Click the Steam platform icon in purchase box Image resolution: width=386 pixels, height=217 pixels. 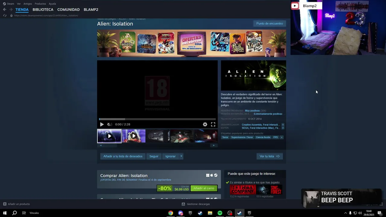click(x=216, y=175)
